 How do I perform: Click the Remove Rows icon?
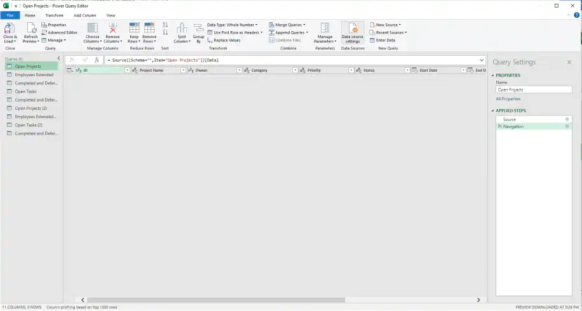(x=149, y=28)
